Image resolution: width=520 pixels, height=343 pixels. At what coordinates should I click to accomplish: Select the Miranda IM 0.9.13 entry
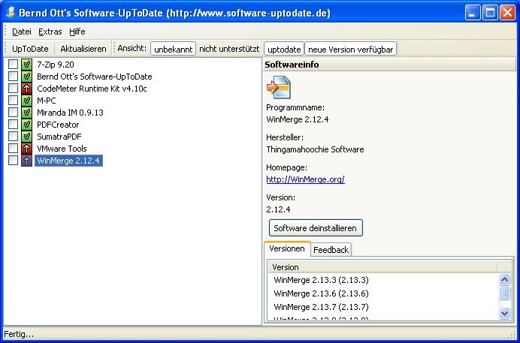(70, 113)
